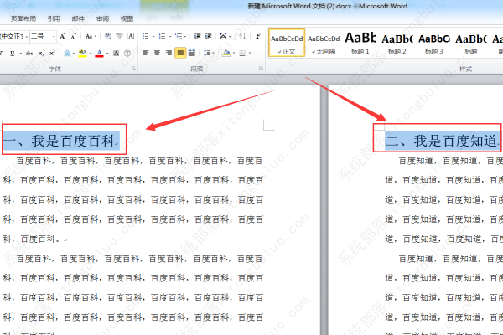
Task: Click the Decrease Indent icon
Action: pyautogui.click(x=197, y=36)
